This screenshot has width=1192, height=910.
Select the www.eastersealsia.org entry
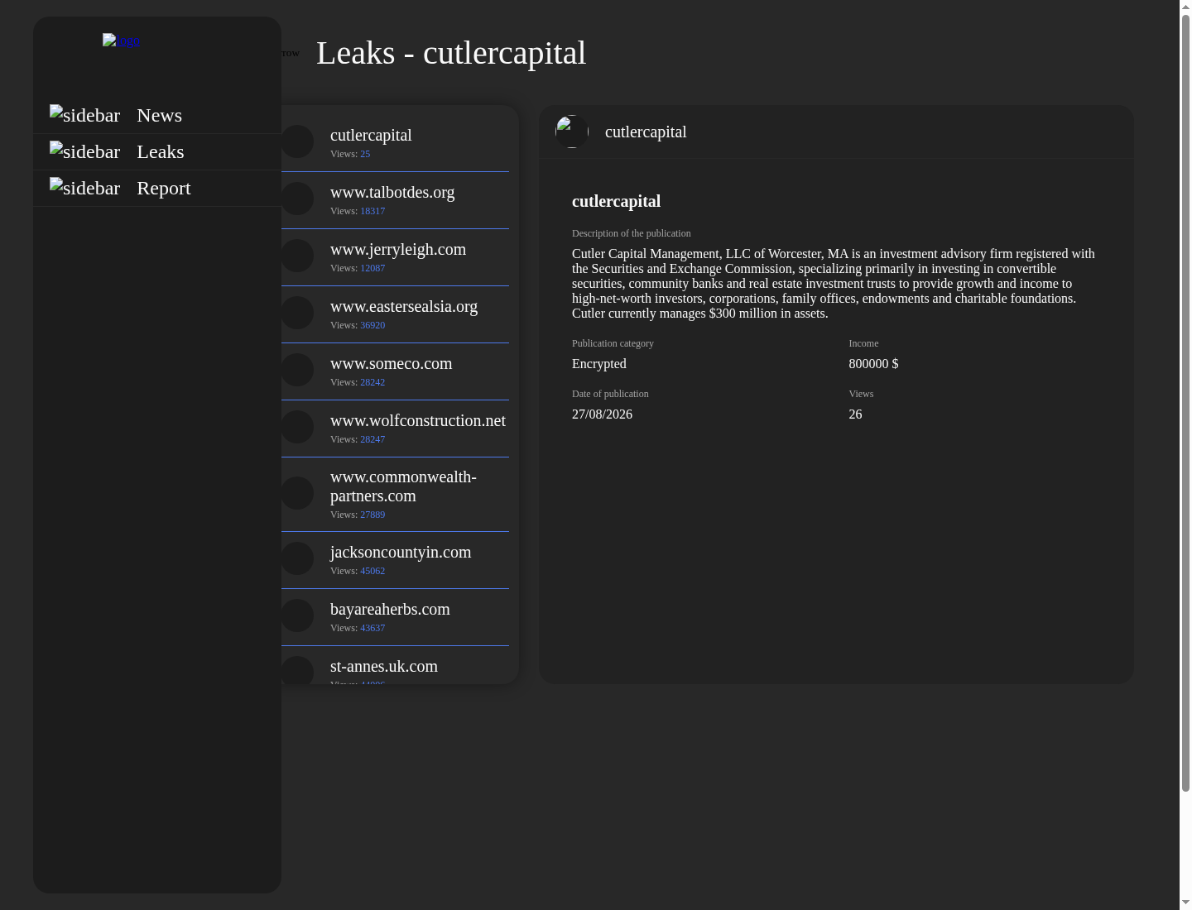tap(395, 314)
